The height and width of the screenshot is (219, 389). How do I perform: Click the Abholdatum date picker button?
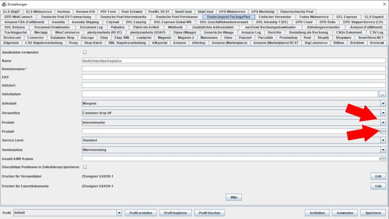382,94
